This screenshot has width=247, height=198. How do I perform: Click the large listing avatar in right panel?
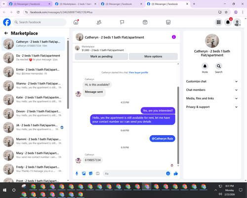[212, 41]
